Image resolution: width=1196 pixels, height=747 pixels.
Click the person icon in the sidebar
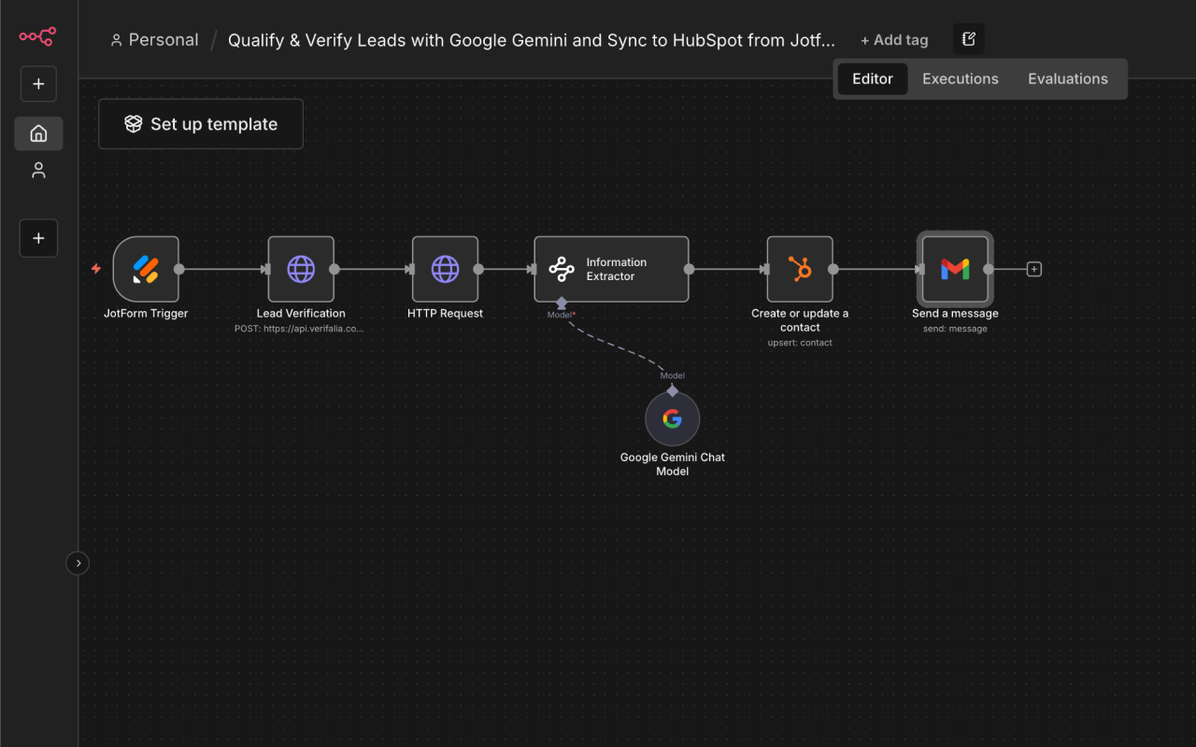tap(38, 170)
